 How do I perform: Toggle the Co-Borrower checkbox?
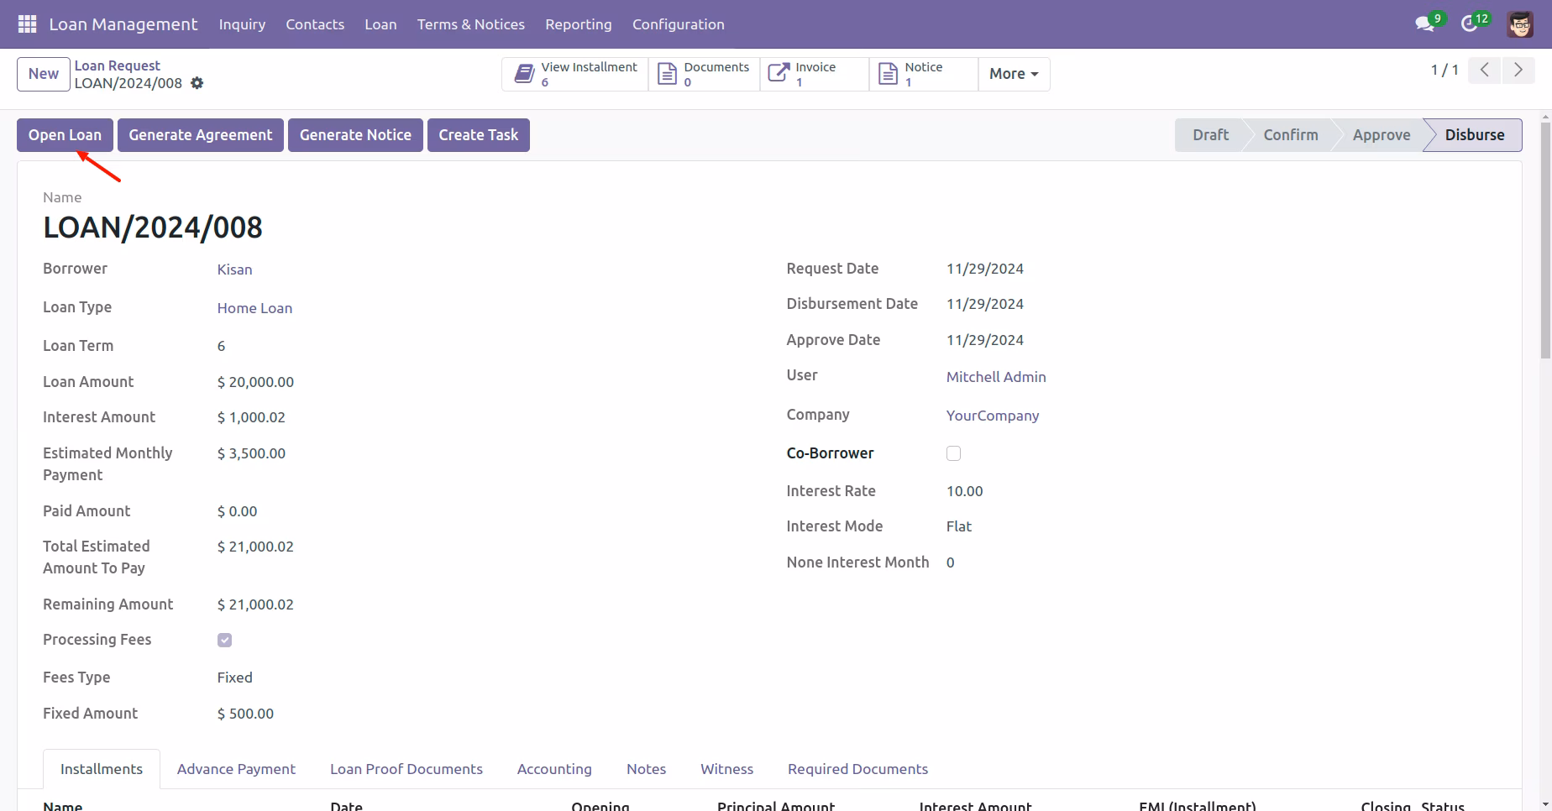click(x=953, y=453)
